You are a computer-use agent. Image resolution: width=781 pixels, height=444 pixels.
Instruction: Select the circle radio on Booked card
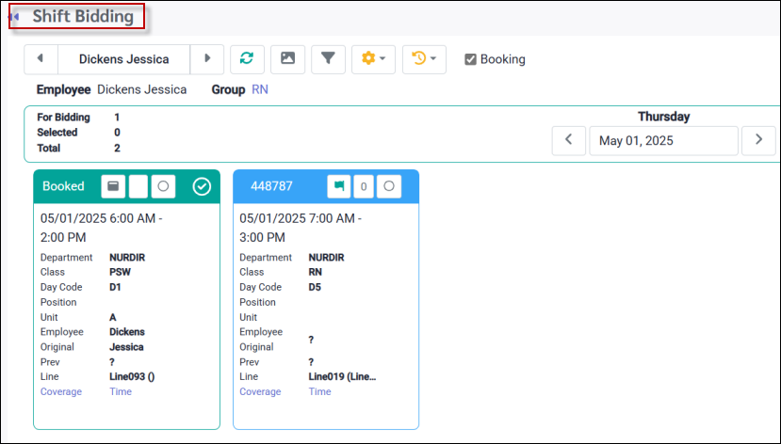pyautogui.click(x=163, y=186)
